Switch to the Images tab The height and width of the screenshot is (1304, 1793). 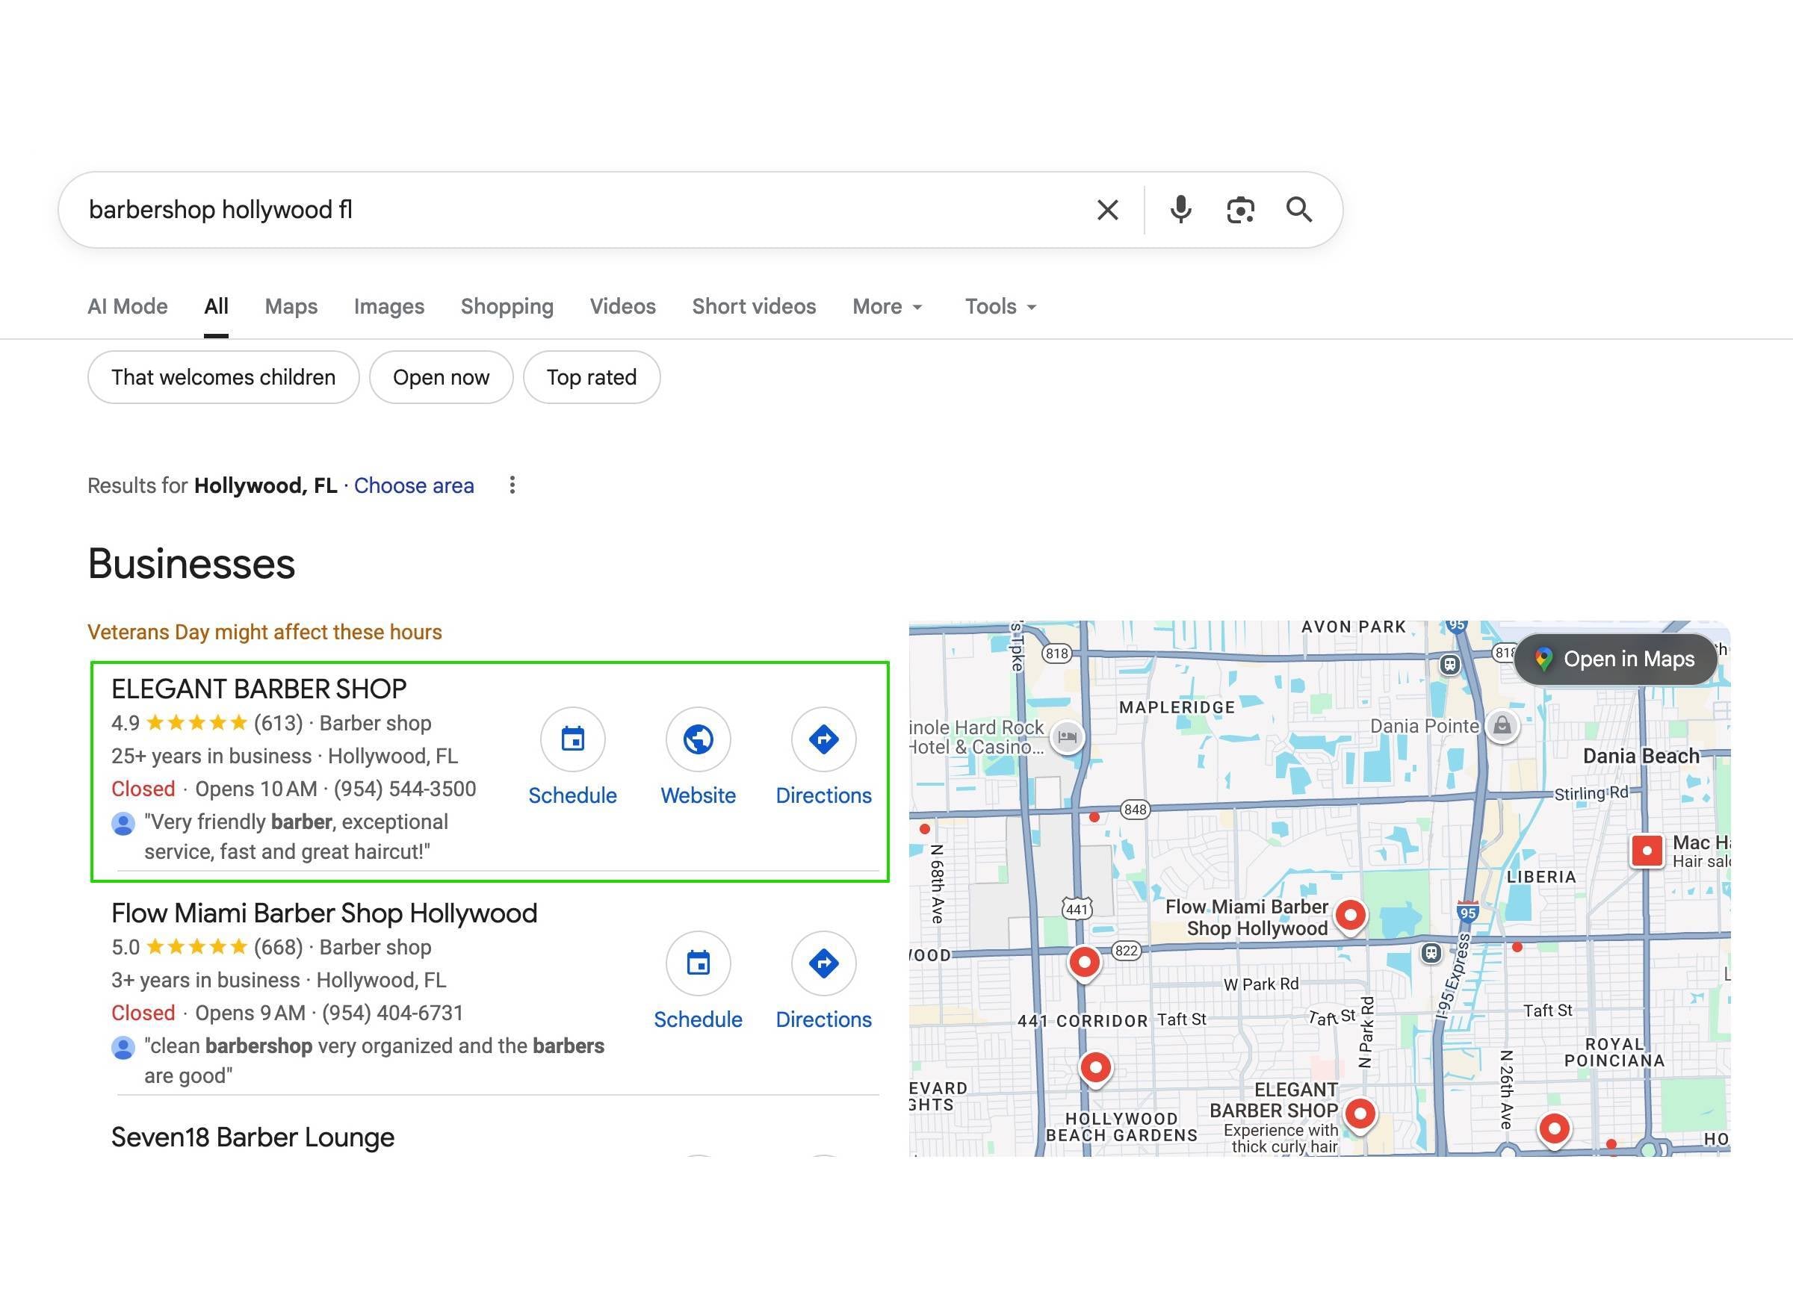(x=389, y=307)
